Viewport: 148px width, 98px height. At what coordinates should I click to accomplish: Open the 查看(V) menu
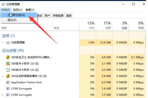pyautogui.click(x=30, y=10)
